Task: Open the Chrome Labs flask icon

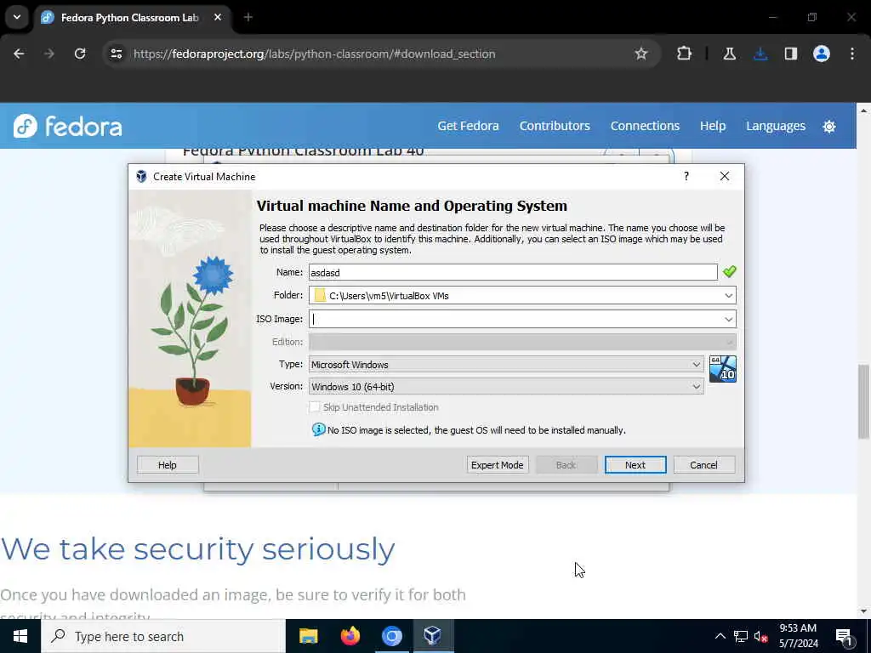Action: [x=729, y=54]
